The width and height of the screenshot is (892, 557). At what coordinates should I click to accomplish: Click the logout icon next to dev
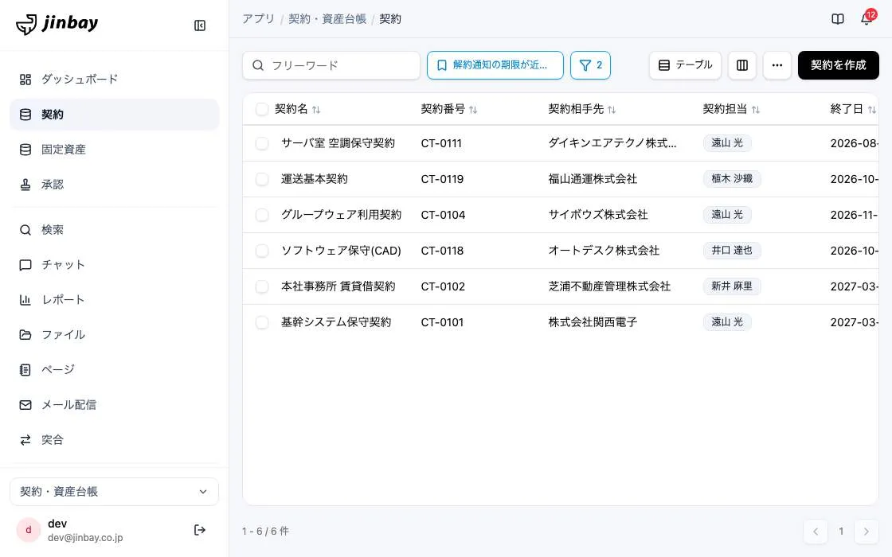(x=200, y=530)
